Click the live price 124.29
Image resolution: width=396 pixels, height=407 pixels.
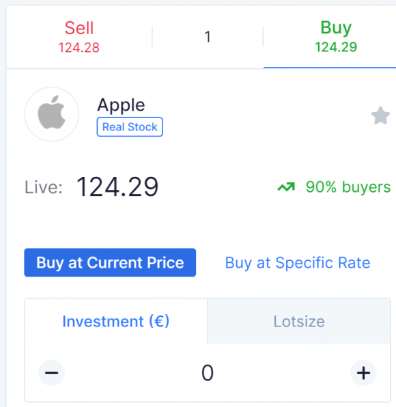(117, 187)
